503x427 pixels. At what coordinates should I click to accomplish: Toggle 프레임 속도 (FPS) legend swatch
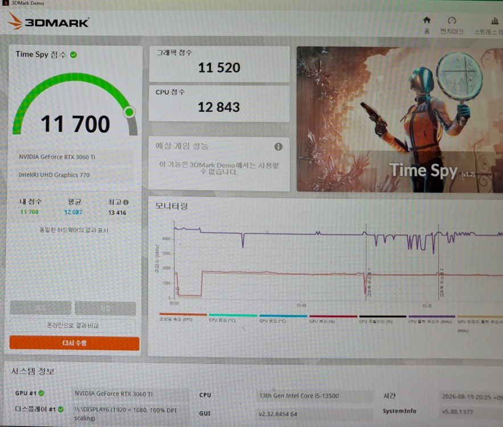183,314
